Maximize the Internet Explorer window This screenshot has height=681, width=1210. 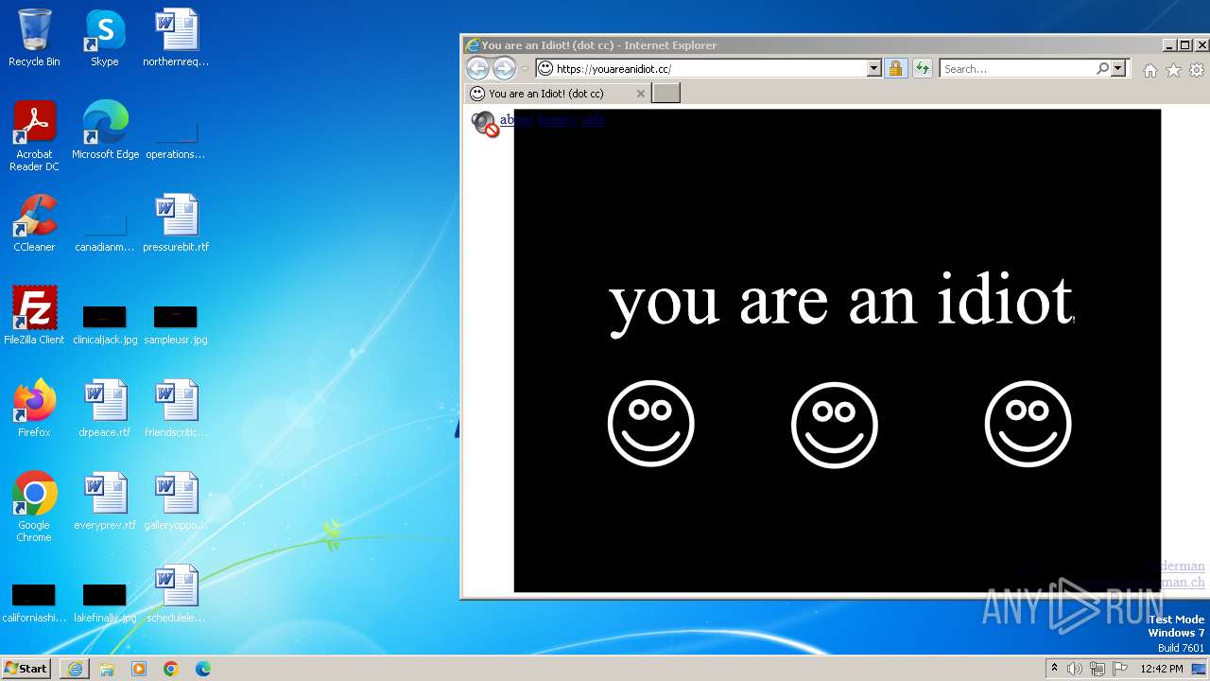click(x=1185, y=45)
